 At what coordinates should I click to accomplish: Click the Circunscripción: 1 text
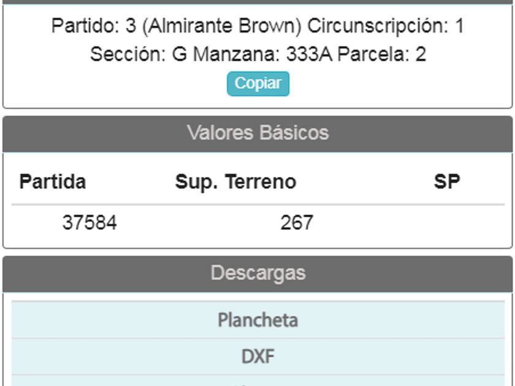[x=385, y=26]
